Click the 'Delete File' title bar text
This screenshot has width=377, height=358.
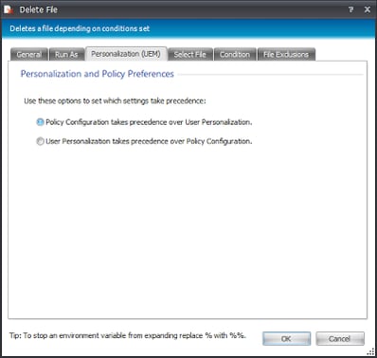39,9
